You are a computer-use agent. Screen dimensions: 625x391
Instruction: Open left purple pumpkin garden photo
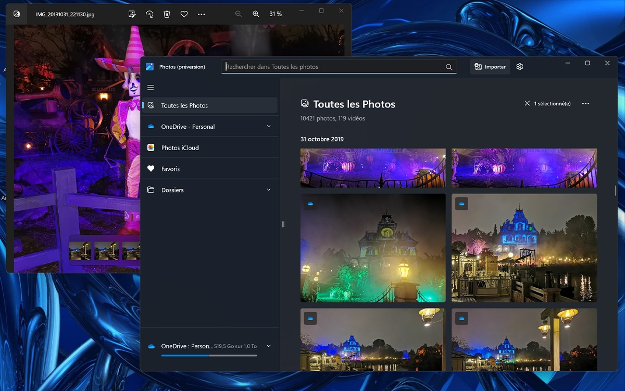pos(373,168)
